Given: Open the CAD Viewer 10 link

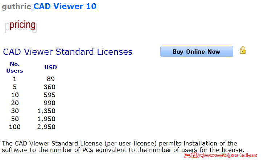Looking at the screenshot, I should coord(65,7).
